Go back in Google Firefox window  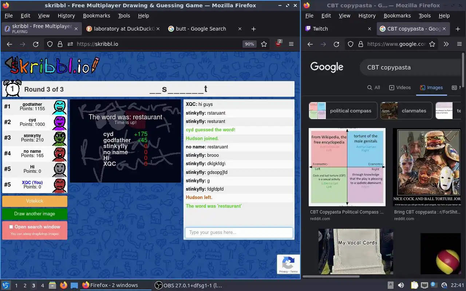pyautogui.click(x=310, y=44)
